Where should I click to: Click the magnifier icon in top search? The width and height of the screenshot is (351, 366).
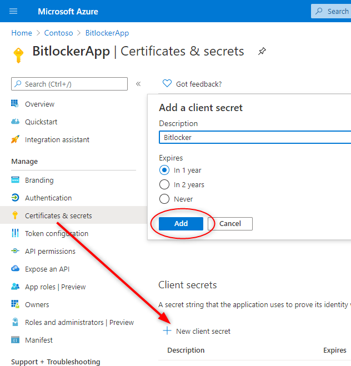[319, 11]
